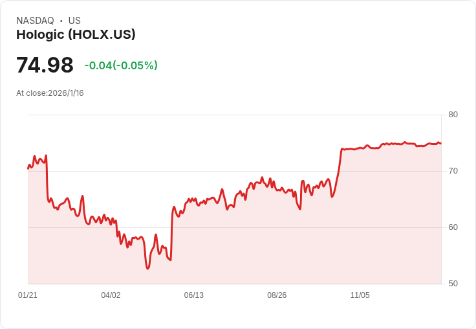
Task: Click the current price 74.98
Action: 45,65
